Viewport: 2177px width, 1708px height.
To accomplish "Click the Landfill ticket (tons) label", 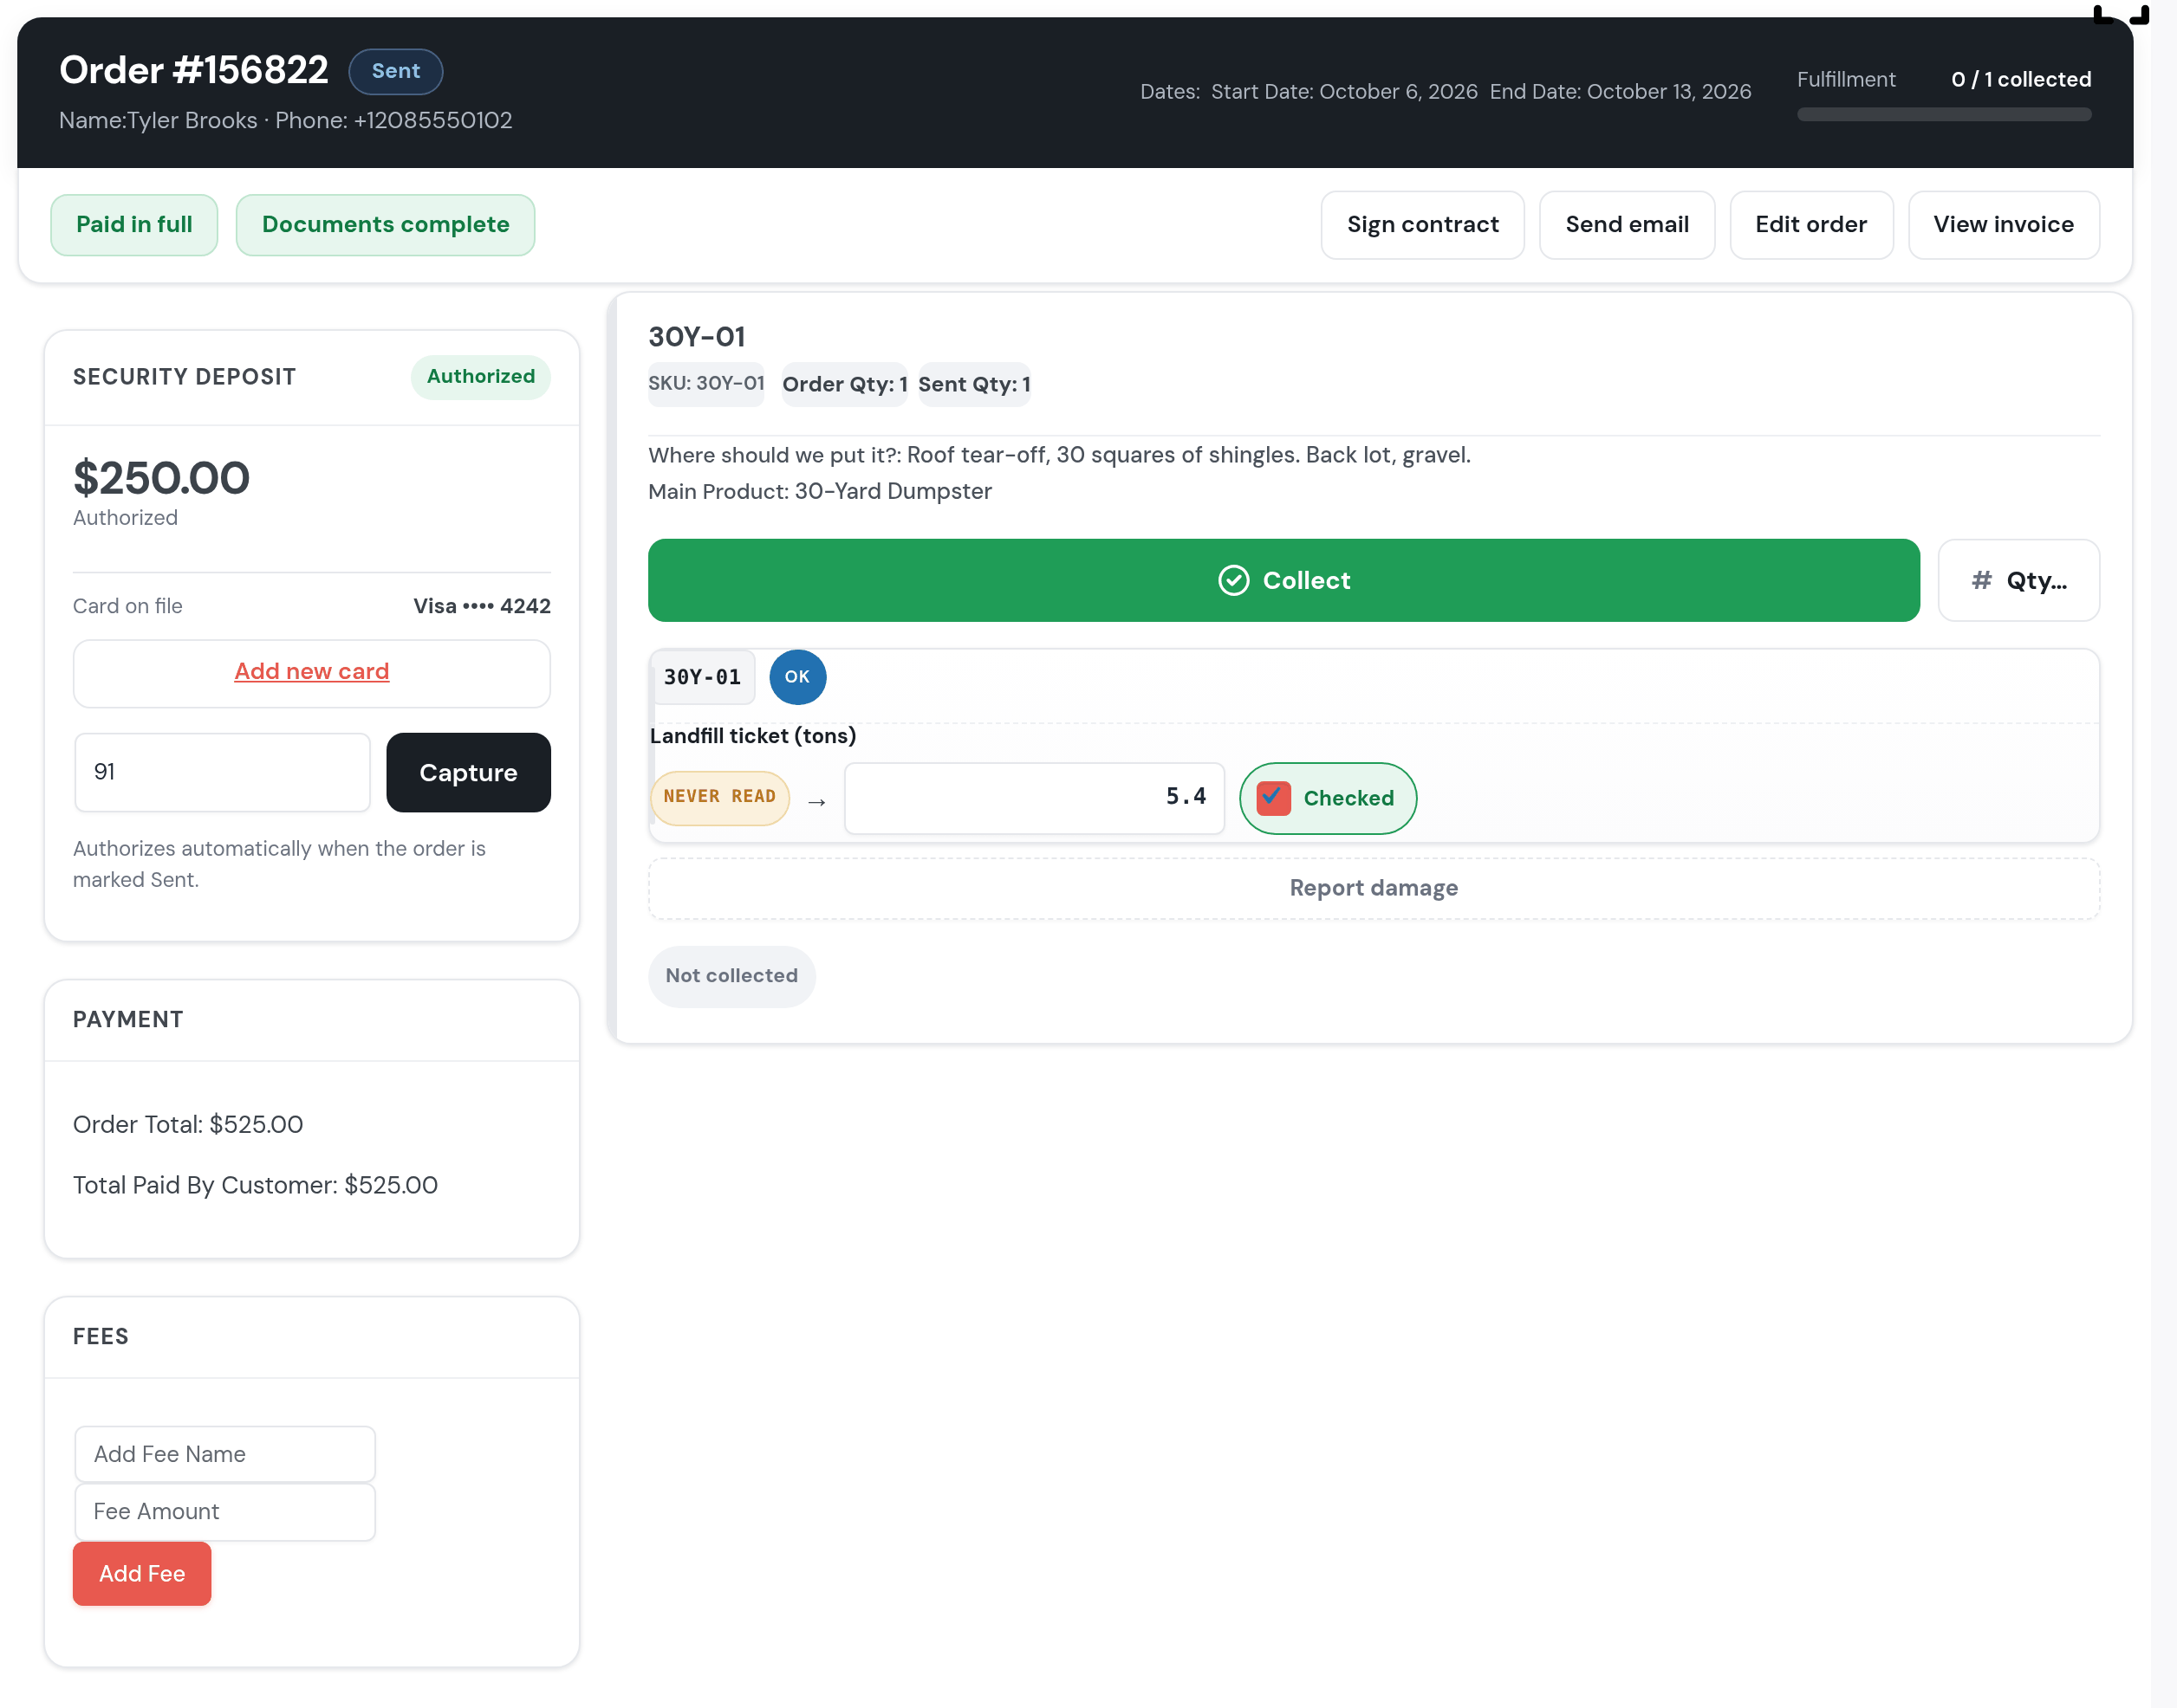I will click(x=752, y=736).
